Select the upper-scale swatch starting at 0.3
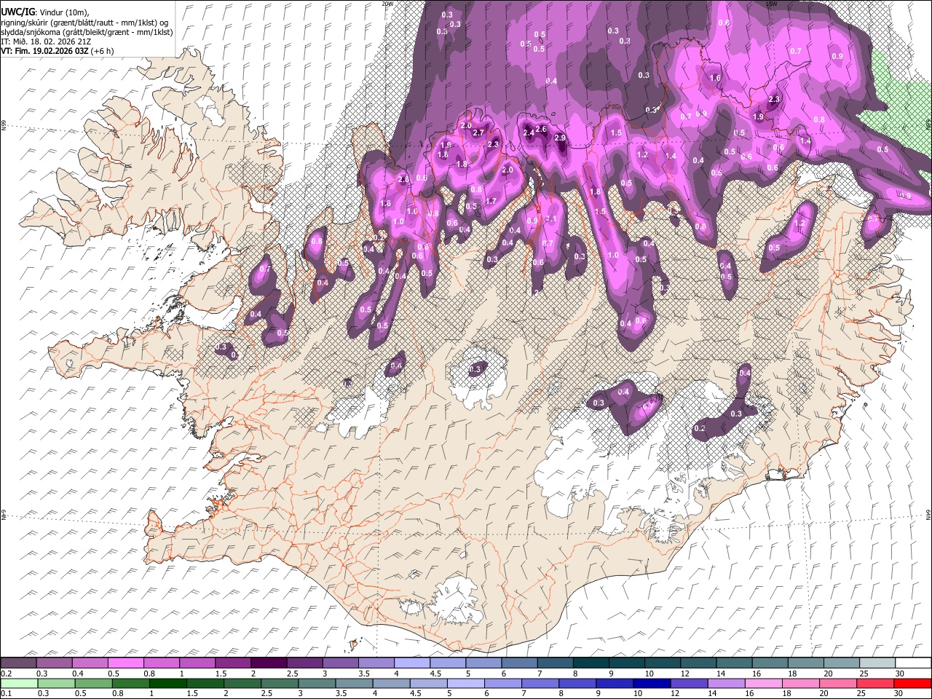The height and width of the screenshot is (699, 932). (x=55, y=663)
